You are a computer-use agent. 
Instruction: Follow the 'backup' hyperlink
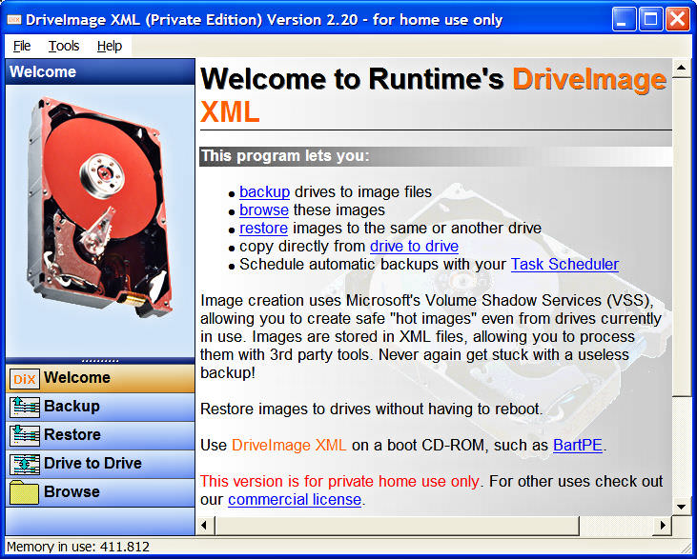click(x=264, y=191)
